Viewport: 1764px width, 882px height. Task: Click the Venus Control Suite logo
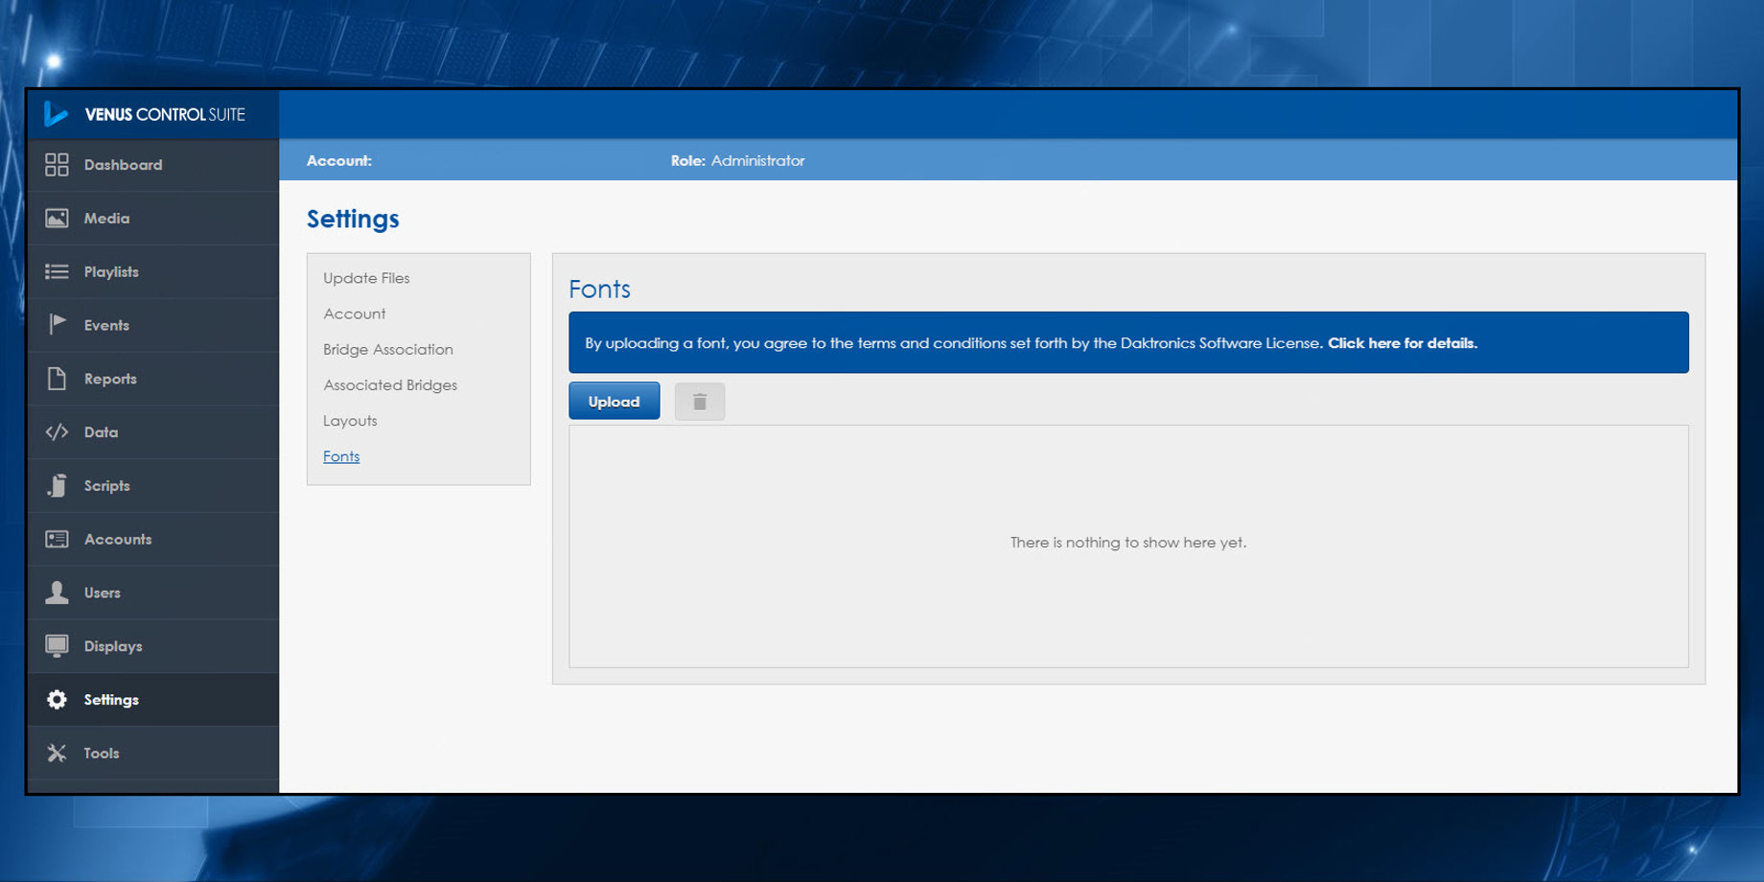[x=150, y=113]
